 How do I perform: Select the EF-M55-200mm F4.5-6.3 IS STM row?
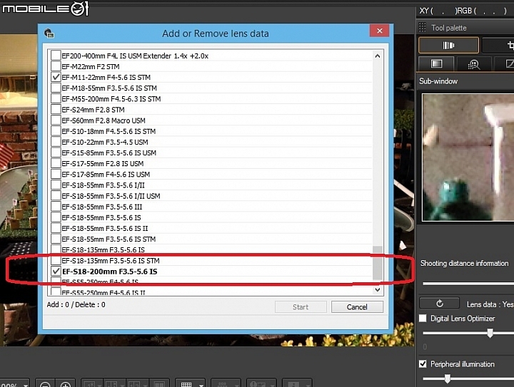[x=211, y=99]
